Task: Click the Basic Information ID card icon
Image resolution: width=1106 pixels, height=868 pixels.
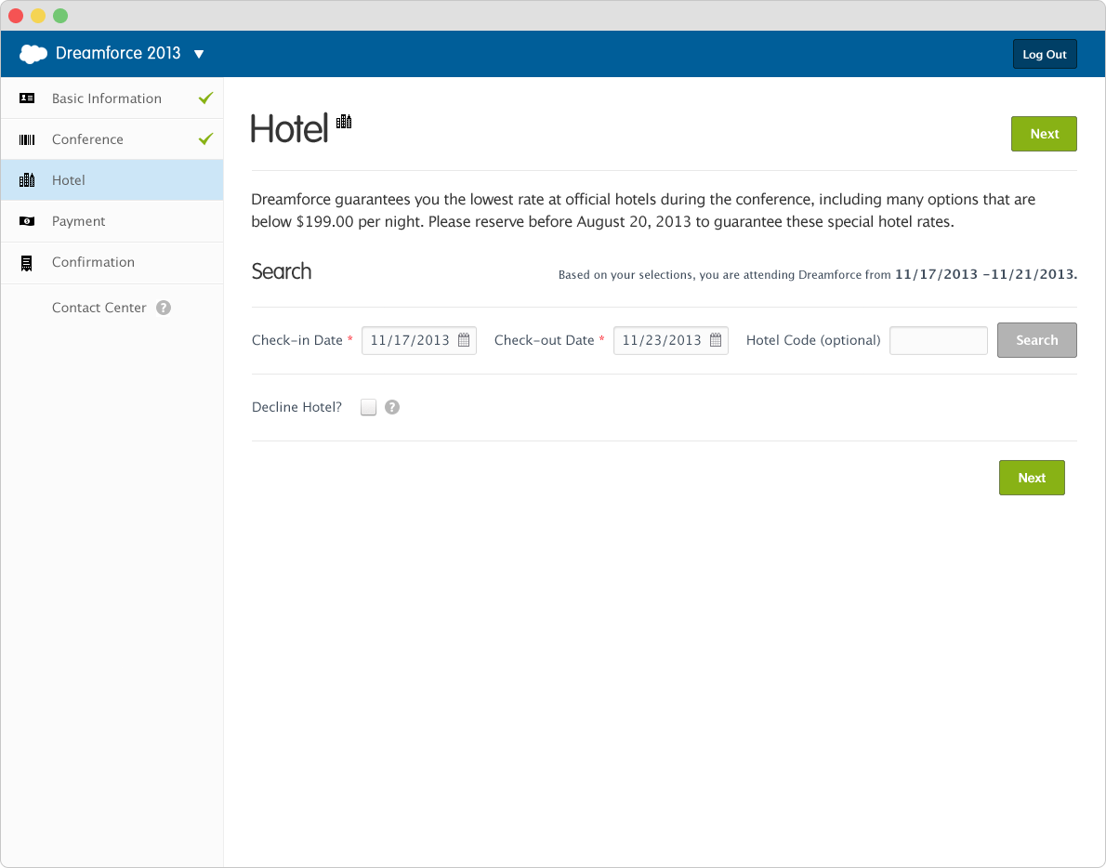Action: pos(27,98)
